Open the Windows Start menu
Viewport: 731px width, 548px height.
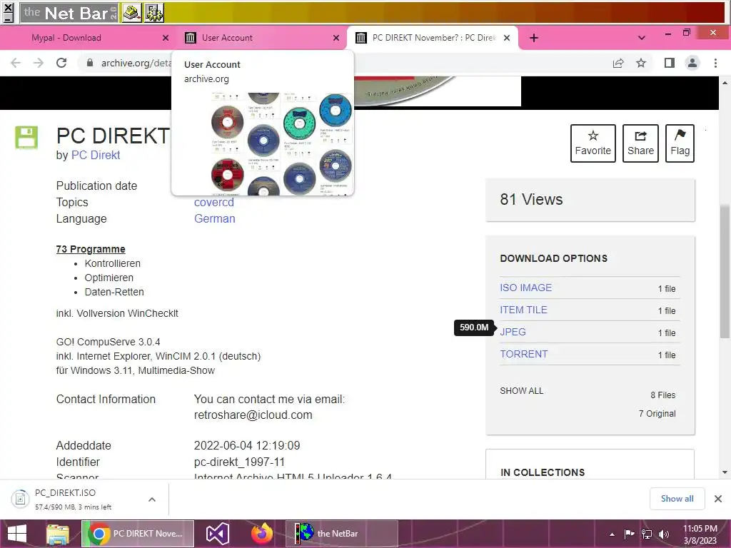tap(17, 534)
